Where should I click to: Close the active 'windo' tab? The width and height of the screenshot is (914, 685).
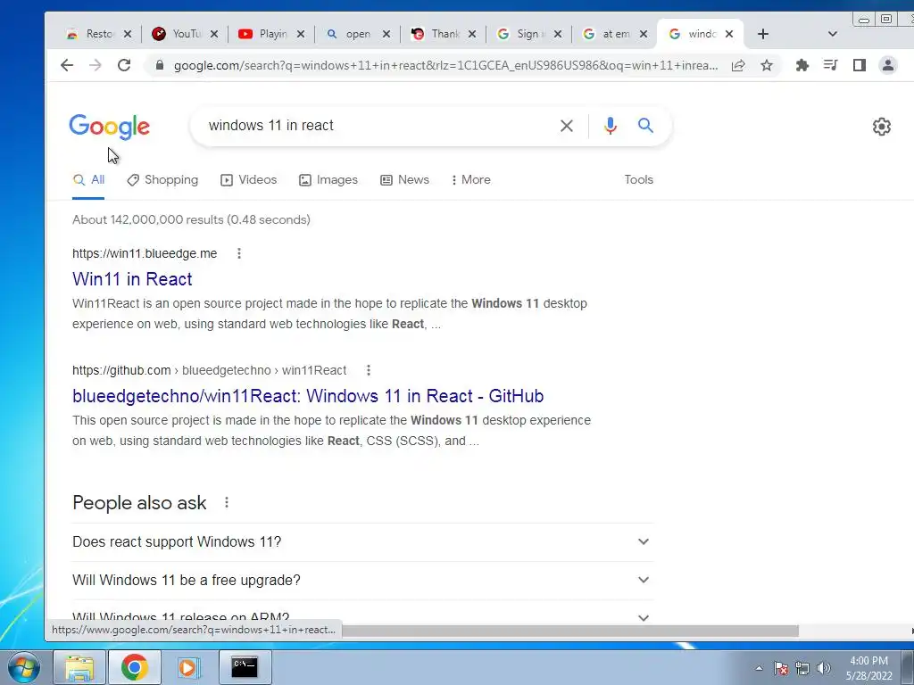click(729, 35)
